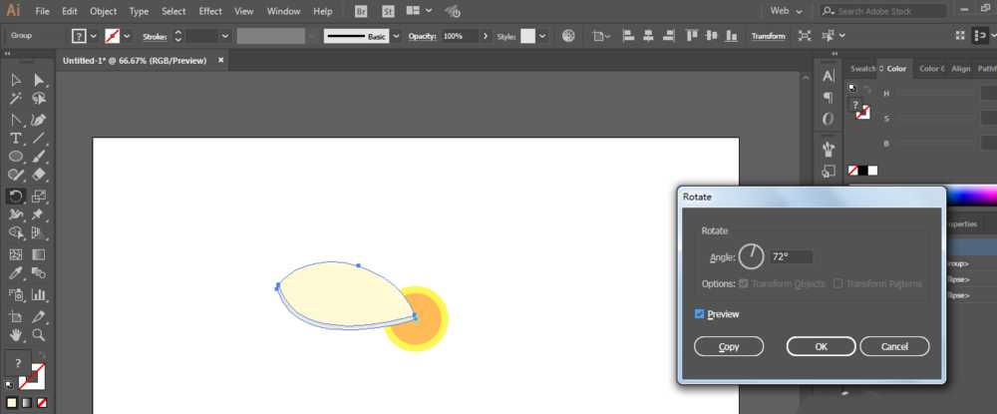The width and height of the screenshot is (997, 414).
Task: Pick the Eyedropper tool
Action: [16, 272]
